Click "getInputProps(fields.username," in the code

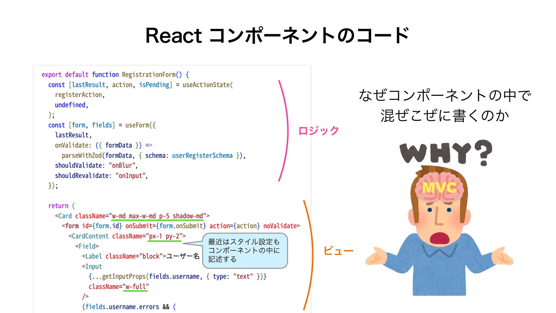coord(152,277)
